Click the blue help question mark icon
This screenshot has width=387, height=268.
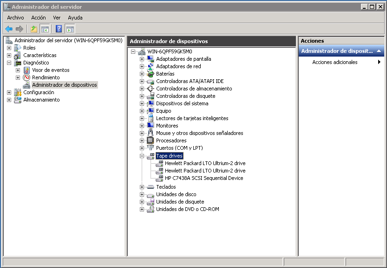[59, 29]
